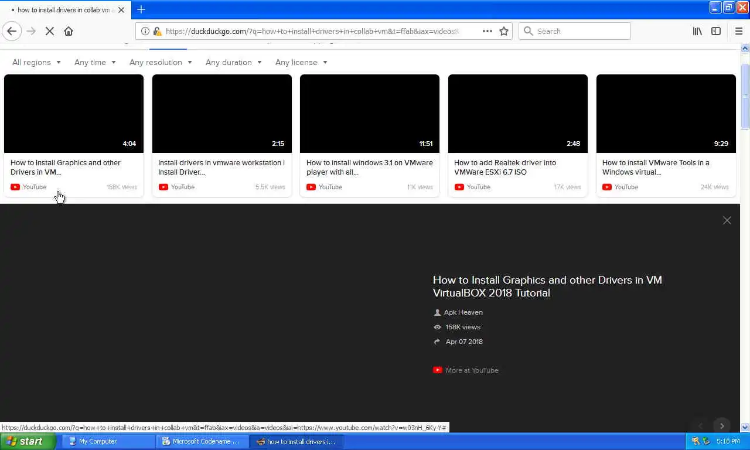
Task: Click YouTube icon under VMware workstation video
Action: point(163,187)
